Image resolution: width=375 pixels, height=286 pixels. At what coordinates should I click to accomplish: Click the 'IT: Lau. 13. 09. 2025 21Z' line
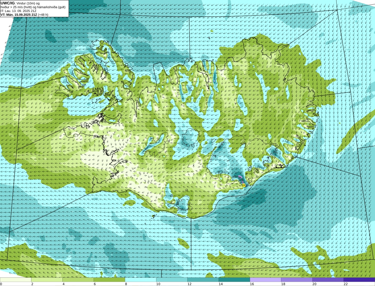pos(18,11)
